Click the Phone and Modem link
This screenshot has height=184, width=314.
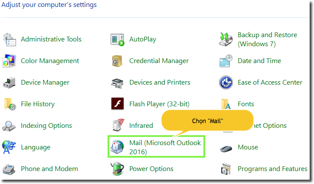click(x=49, y=169)
